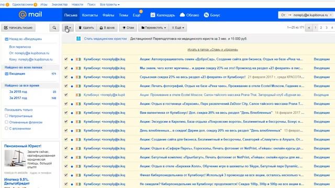Viewport: 335px width, 188px height.
Task: Open Бонус section in header
Action: point(212,15)
